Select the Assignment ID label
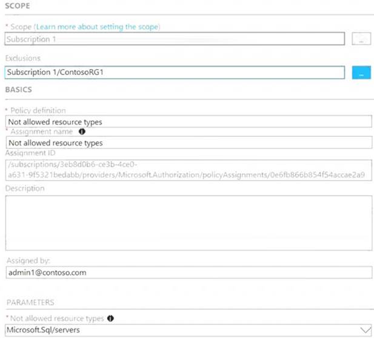The height and width of the screenshot is (338, 374). (30, 153)
